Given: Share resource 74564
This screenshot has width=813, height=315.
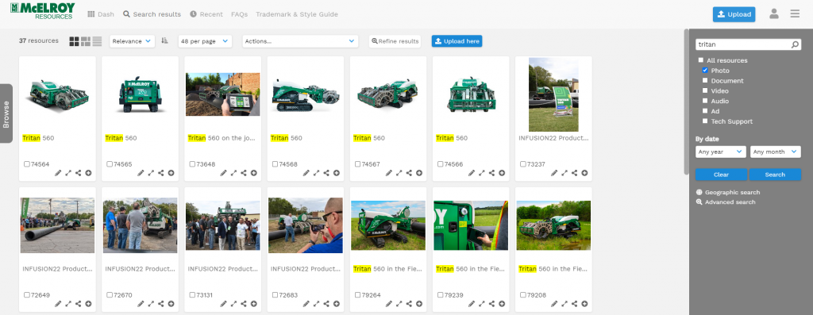Looking at the screenshot, I should click(x=79, y=173).
